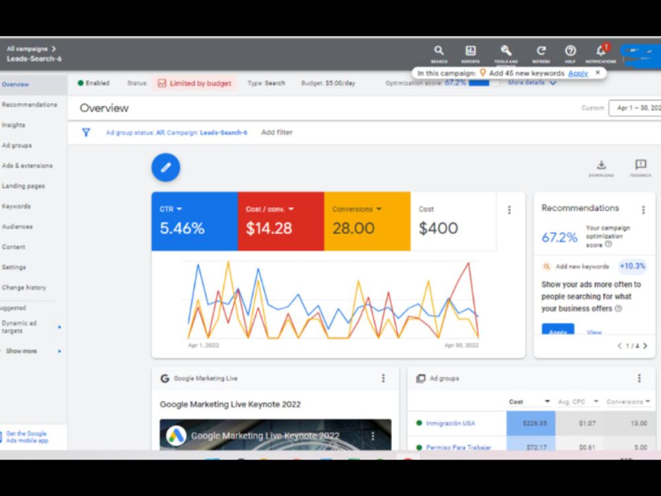Open Change history in the sidebar

tap(24, 287)
